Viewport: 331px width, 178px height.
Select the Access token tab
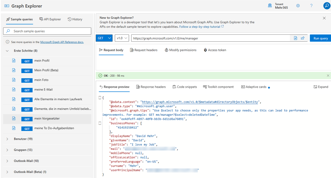point(215,50)
